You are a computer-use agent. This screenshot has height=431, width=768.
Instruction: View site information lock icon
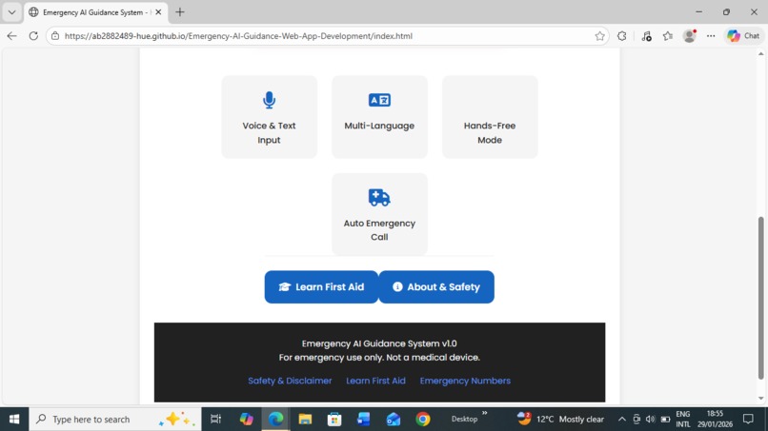55,36
